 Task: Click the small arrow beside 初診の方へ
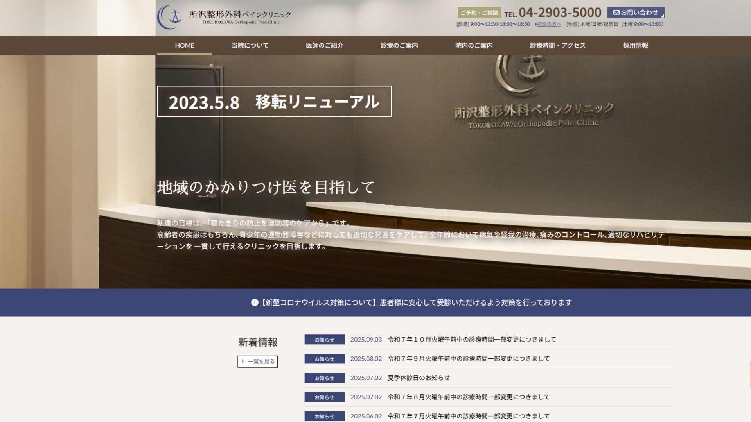[x=535, y=24]
